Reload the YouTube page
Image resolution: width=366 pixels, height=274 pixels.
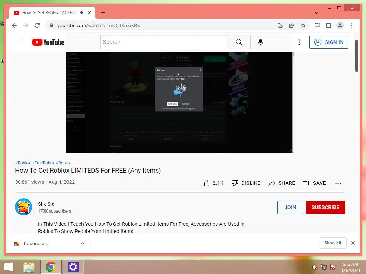pos(37,25)
